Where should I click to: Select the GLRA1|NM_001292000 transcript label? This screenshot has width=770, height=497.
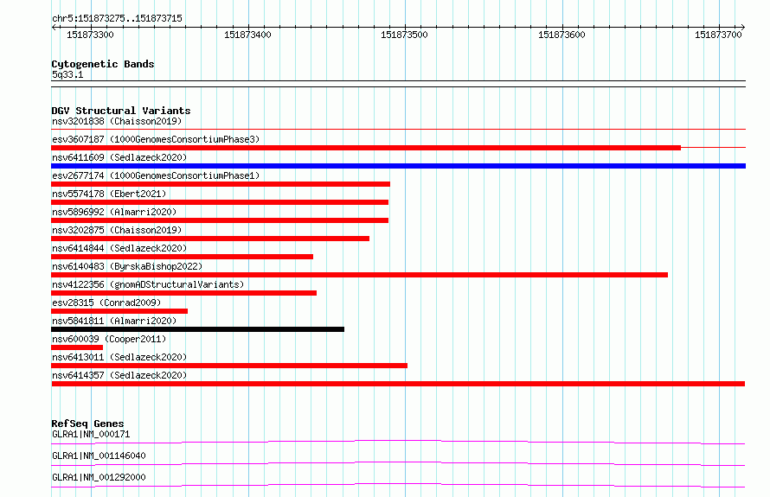click(99, 477)
